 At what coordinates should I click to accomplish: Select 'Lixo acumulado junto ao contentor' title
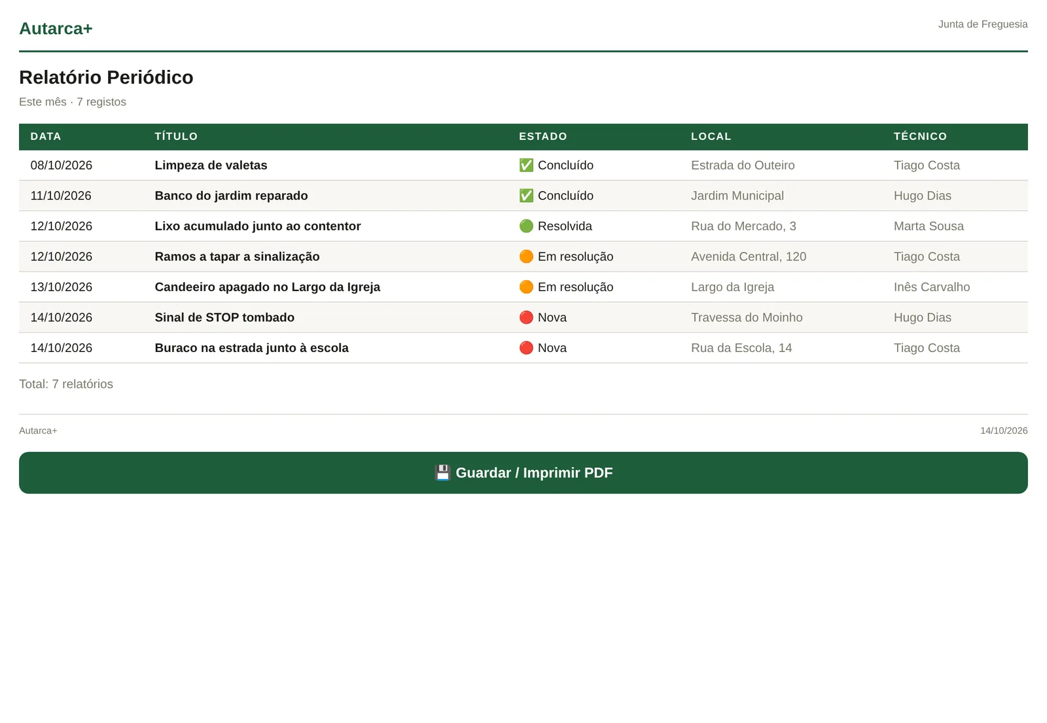(258, 226)
